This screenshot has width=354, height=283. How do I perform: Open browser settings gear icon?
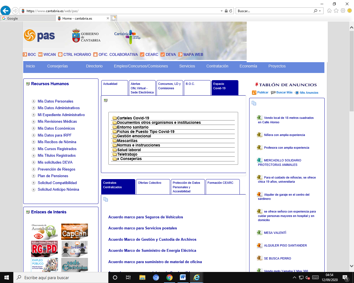[343, 11]
